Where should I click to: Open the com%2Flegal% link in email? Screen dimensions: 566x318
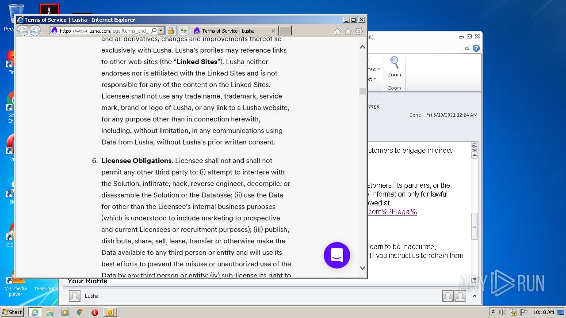[x=393, y=212]
